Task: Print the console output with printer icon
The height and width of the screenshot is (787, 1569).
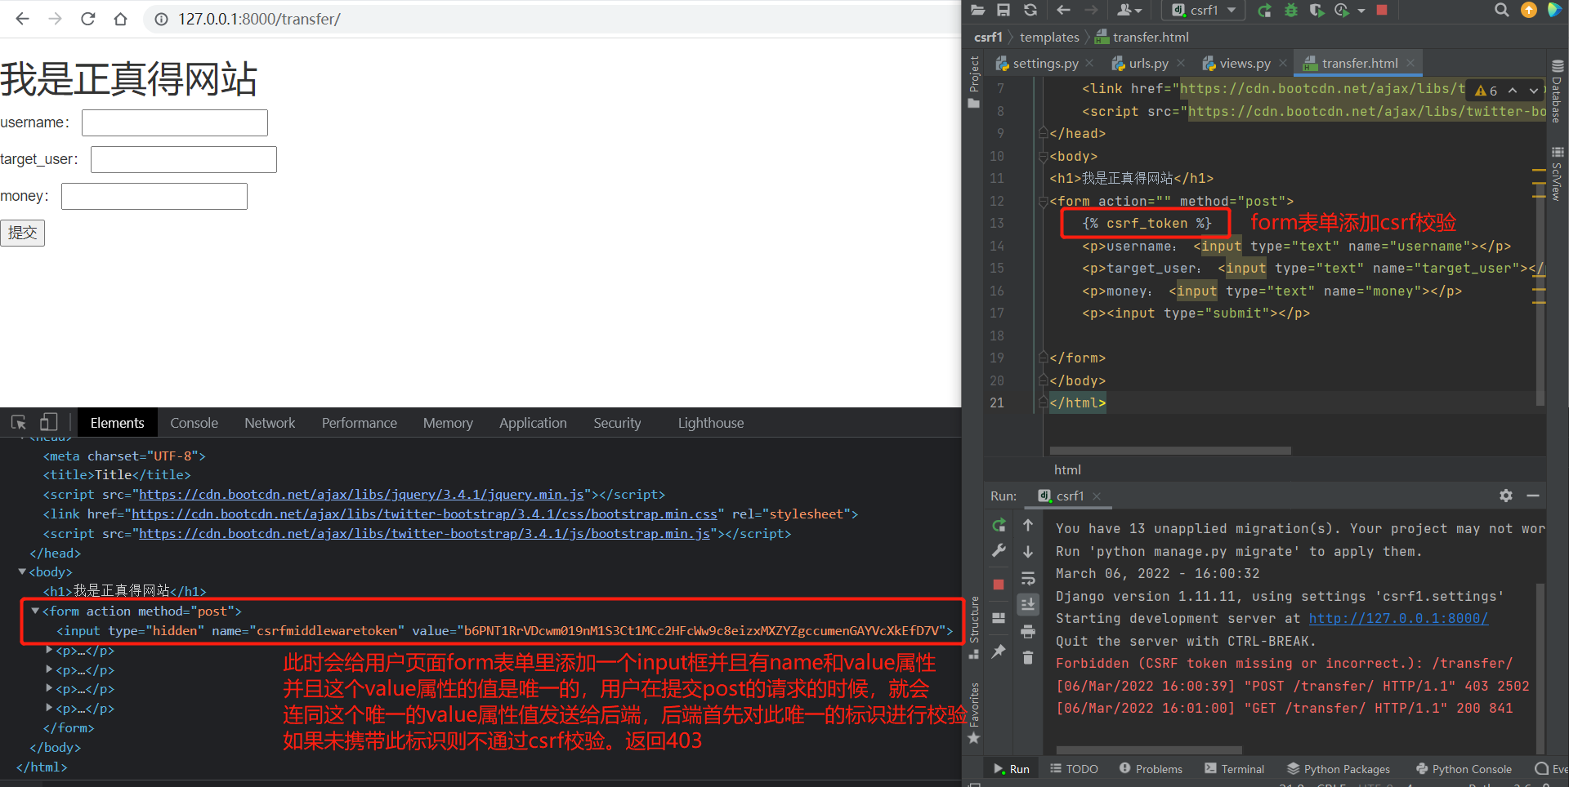Action: tap(1028, 631)
